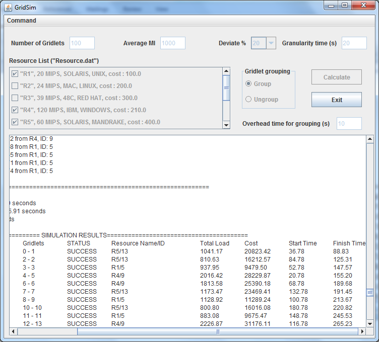The image size is (379, 342).
Task: Click the Number of Gridlets field
Action: point(82,43)
